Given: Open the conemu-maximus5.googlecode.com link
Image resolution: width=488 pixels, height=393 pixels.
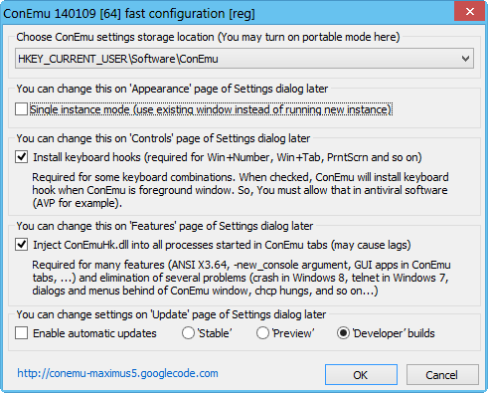Looking at the screenshot, I should [117, 373].
